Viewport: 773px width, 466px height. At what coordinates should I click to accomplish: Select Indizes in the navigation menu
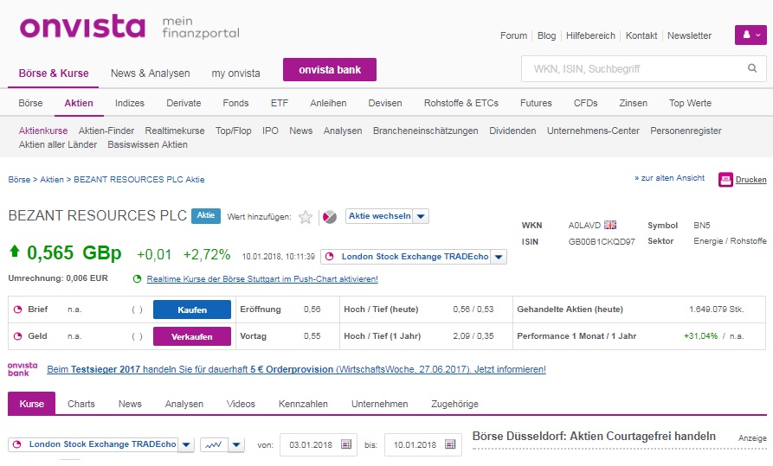[130, 103]
